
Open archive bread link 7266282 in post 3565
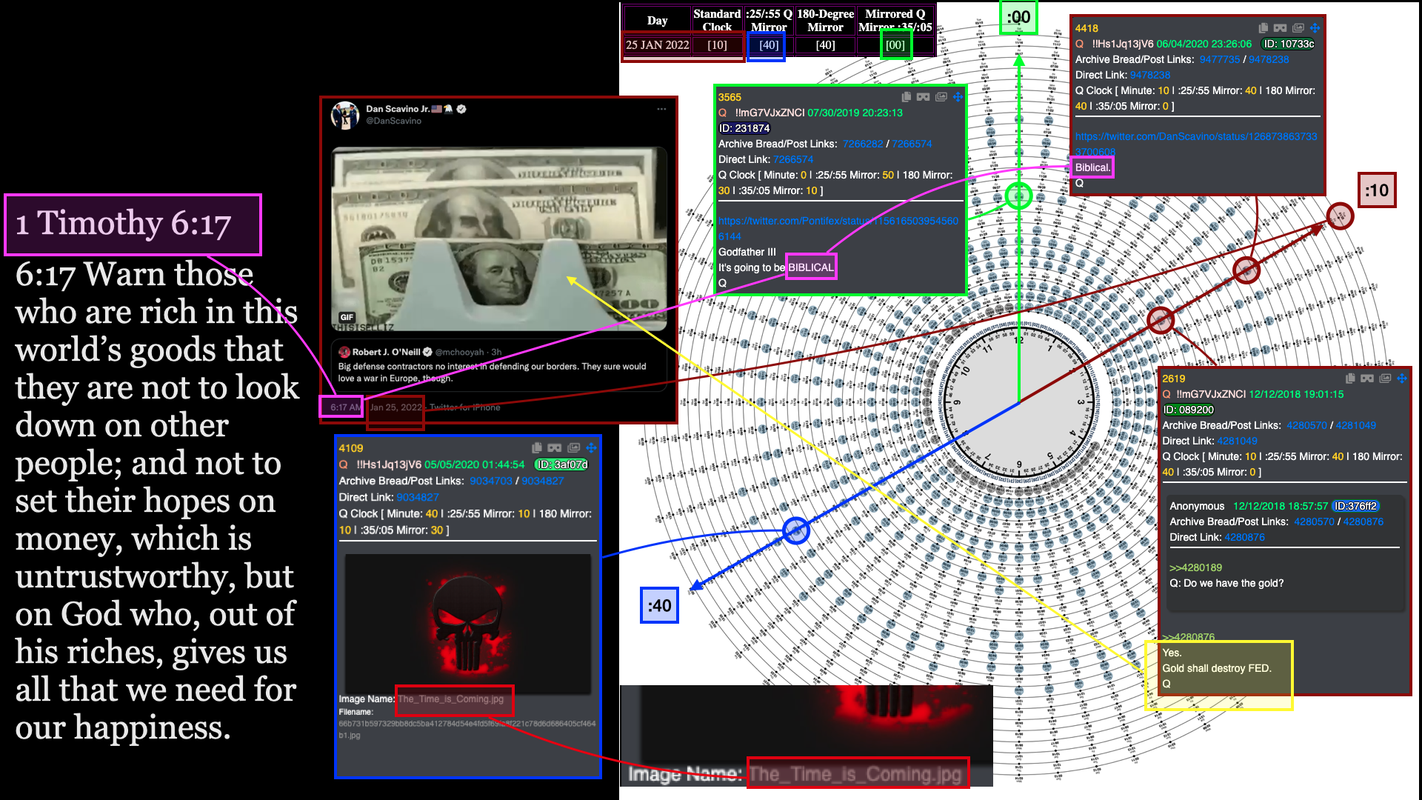pyautogui.click(x=862, y=144)
